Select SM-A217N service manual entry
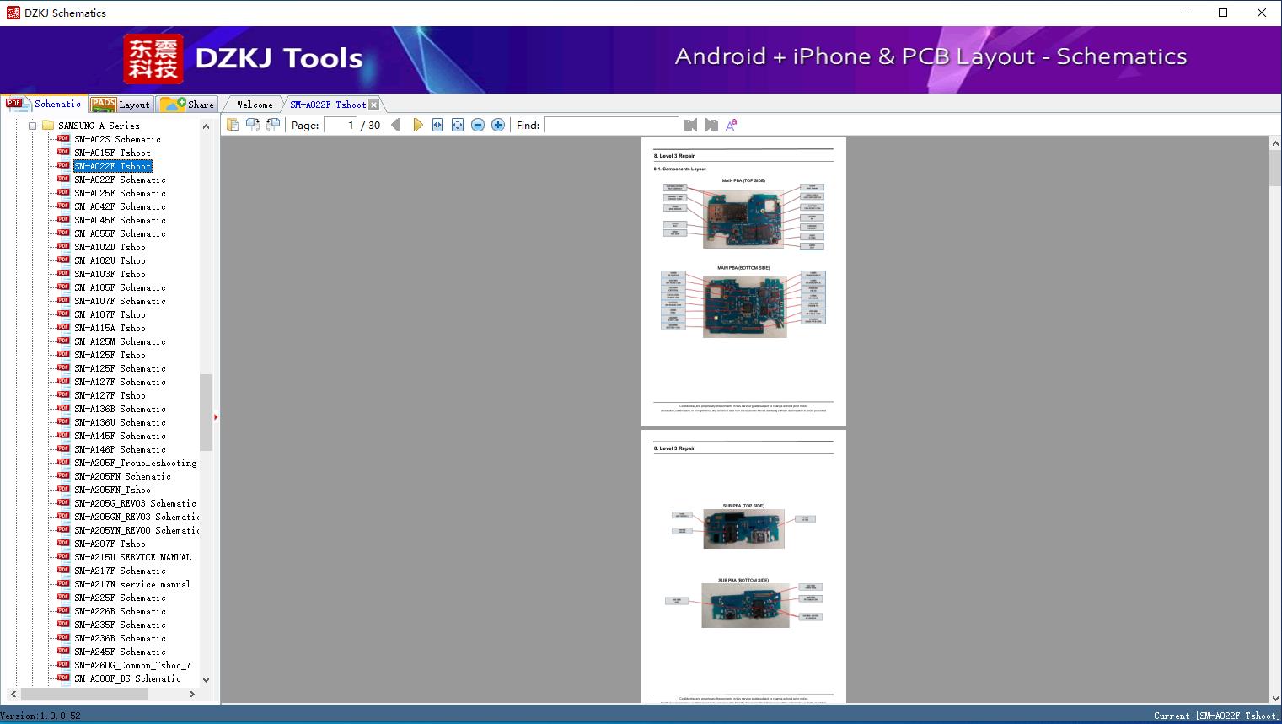Viewport: 1282px width, 724px height. (132, 584)
